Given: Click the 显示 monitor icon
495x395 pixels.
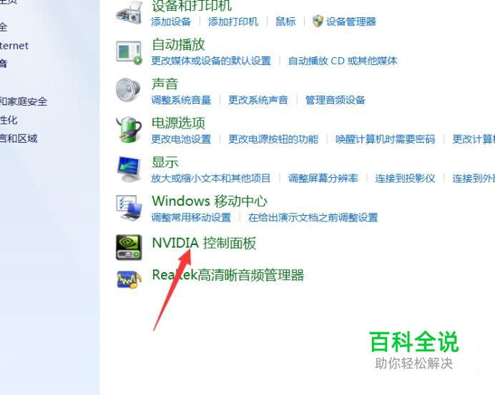Looking at the screenshot, I should tap(129, 169).
